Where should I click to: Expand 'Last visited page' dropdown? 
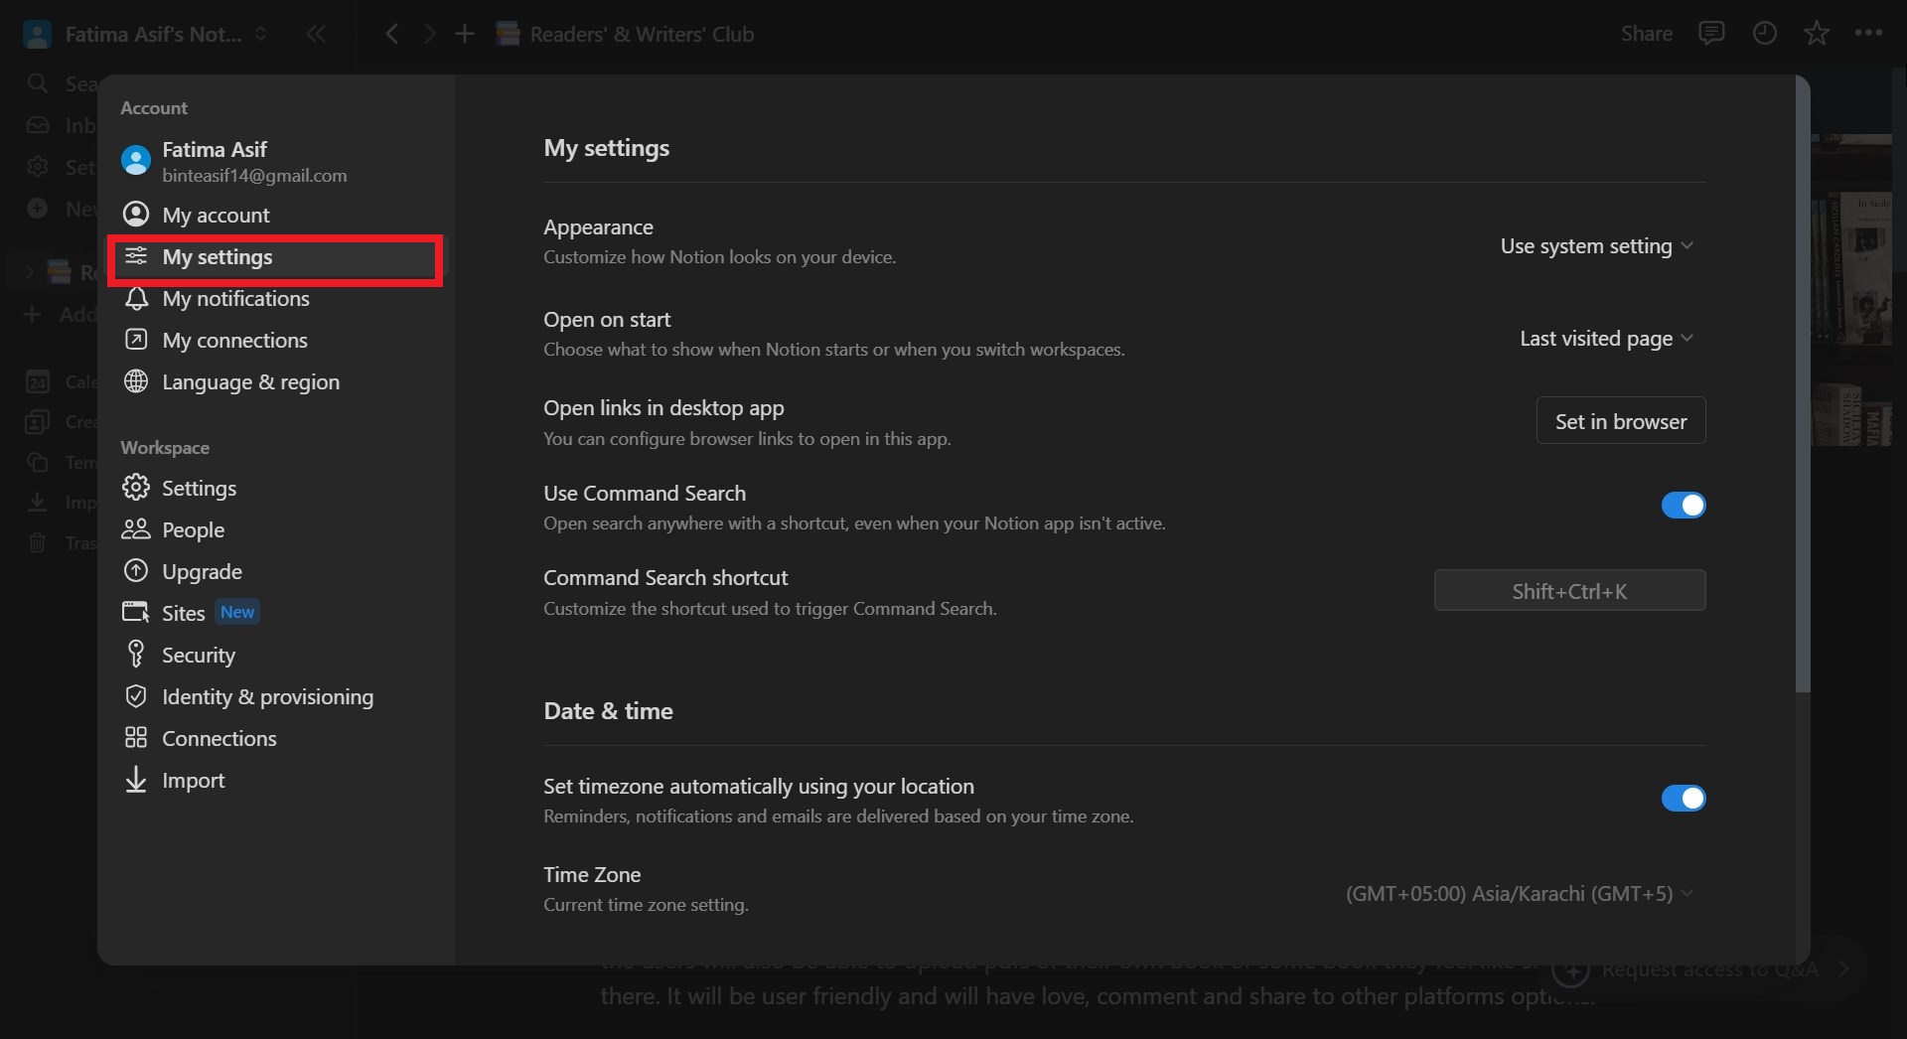[1605, 339]
